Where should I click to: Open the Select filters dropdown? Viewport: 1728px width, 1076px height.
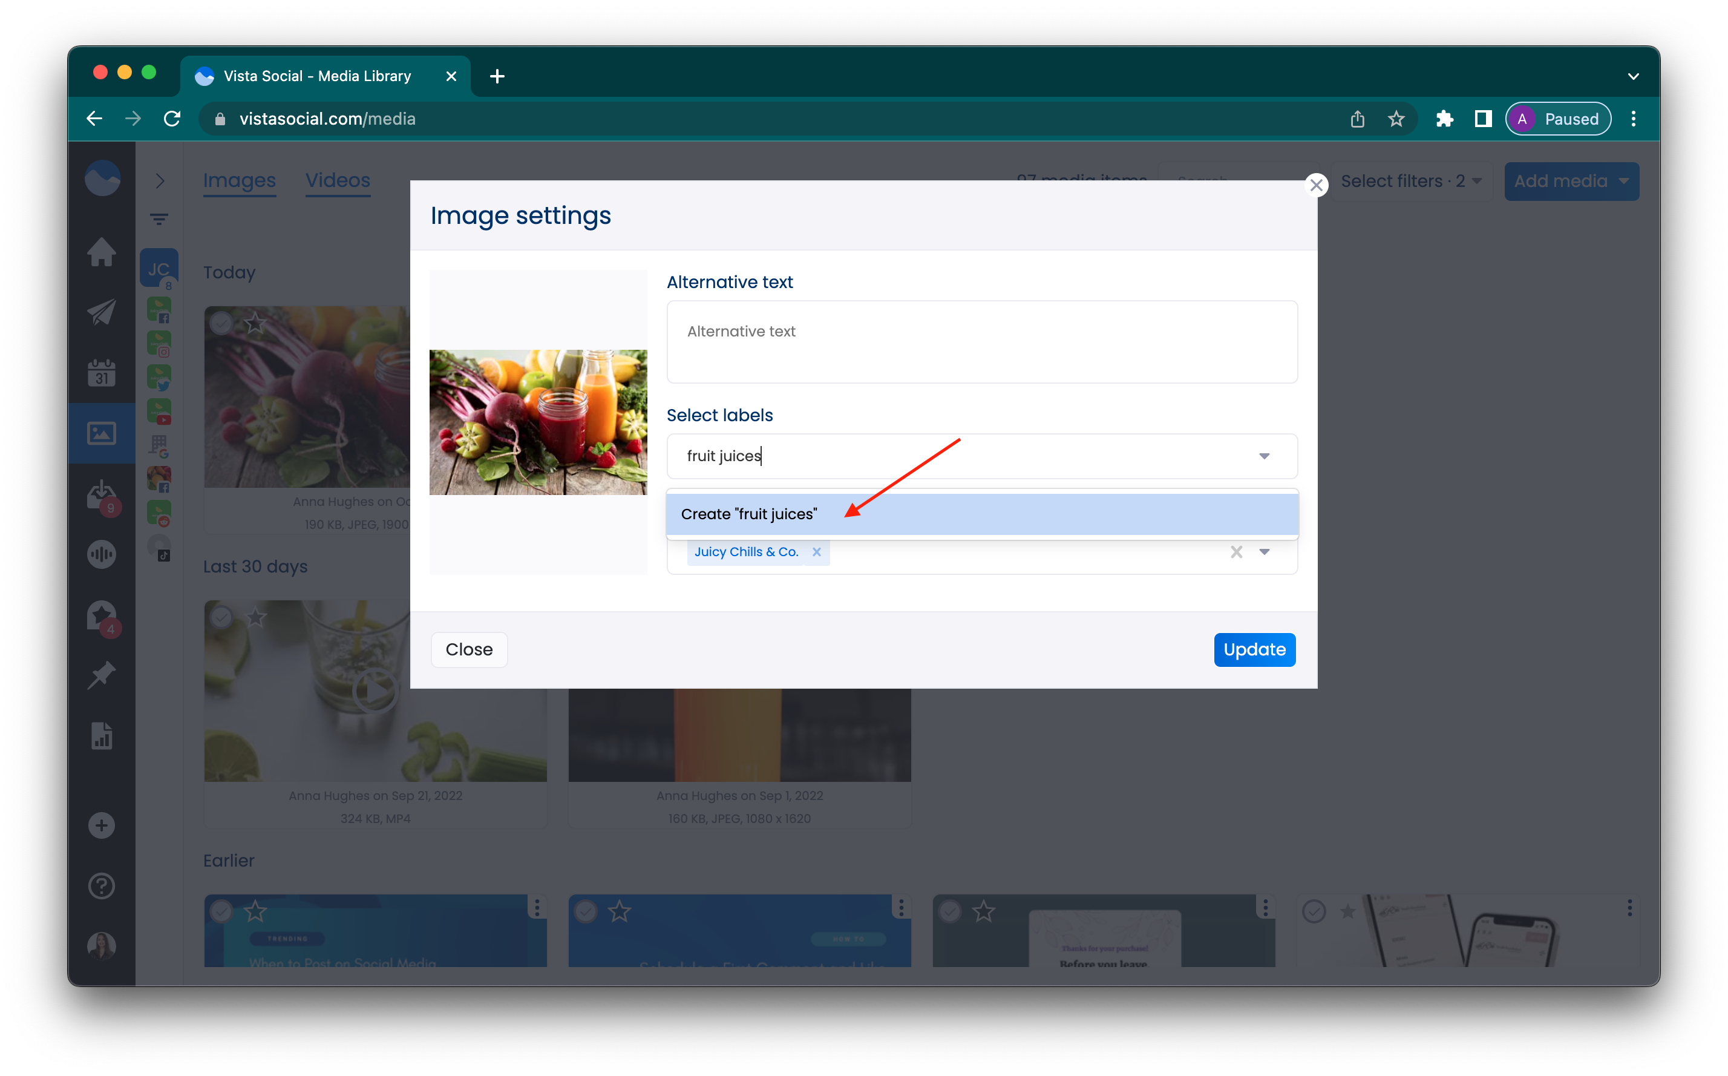tap(1412, 181)
